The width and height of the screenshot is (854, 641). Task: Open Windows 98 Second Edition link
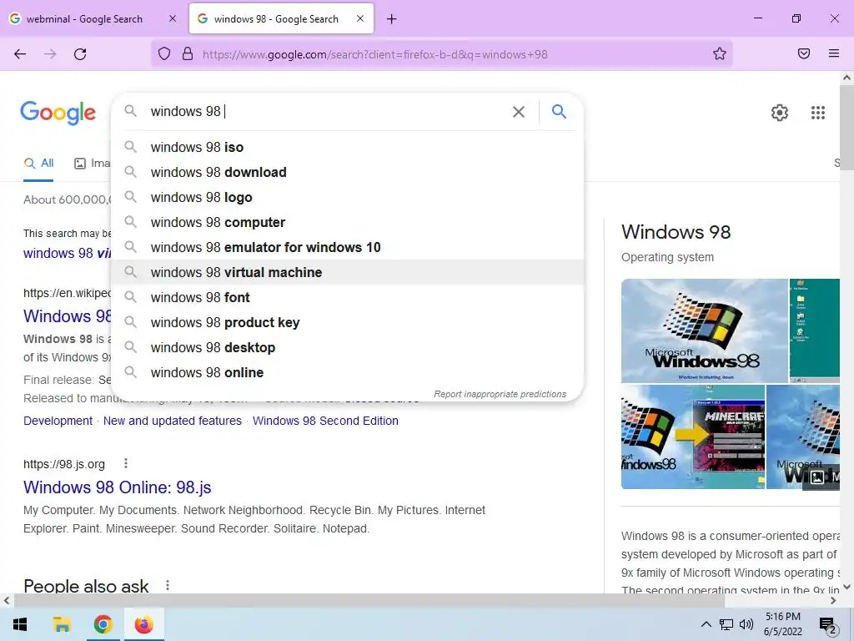(x=325, y=421)
